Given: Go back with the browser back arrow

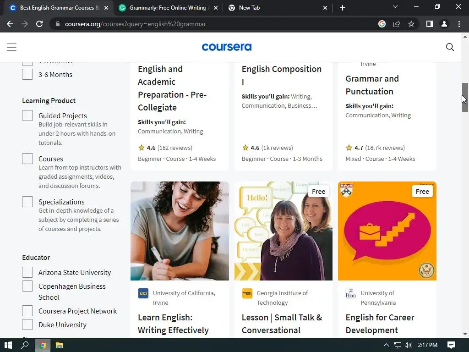Looking at the screenshot, I should click(x=10, y=24).
